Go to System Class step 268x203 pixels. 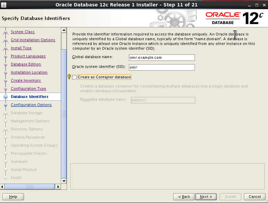[23, 32]
